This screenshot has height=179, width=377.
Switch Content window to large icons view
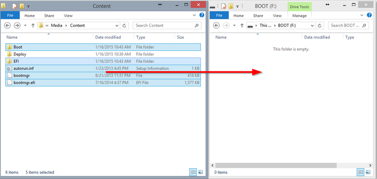tap(200, 172)
